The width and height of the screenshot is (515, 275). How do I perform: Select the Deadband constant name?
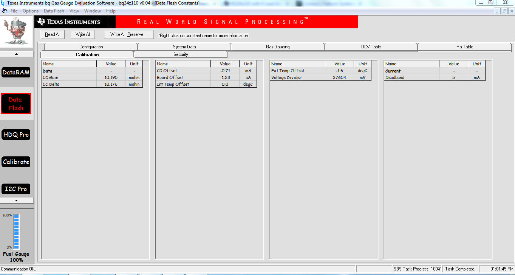(412, 77)
